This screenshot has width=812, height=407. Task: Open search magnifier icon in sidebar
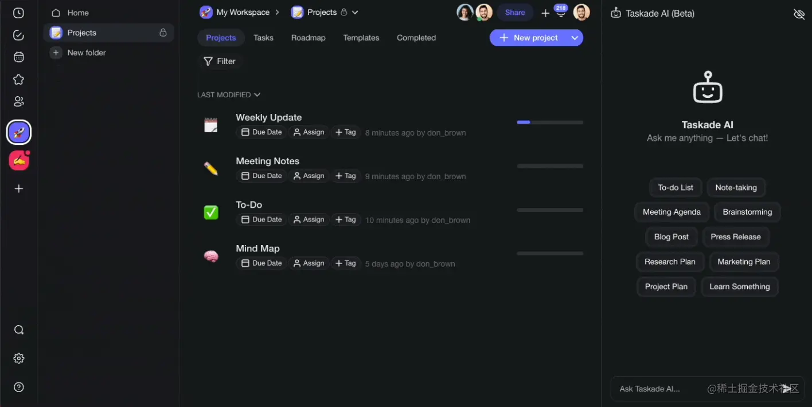pyautogui.click(x=19, y=330)
